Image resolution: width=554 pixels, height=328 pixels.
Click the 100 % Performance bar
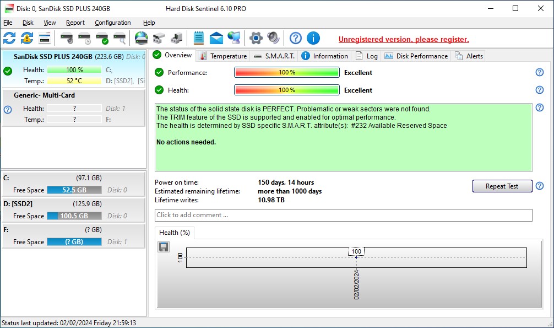(286, 72)
